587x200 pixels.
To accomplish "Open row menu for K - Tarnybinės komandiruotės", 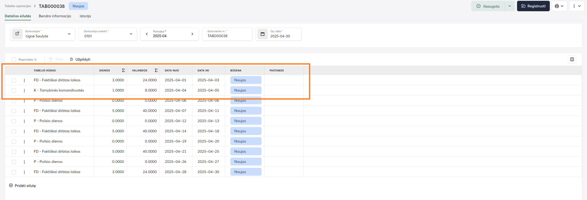I will coord(24,90).
